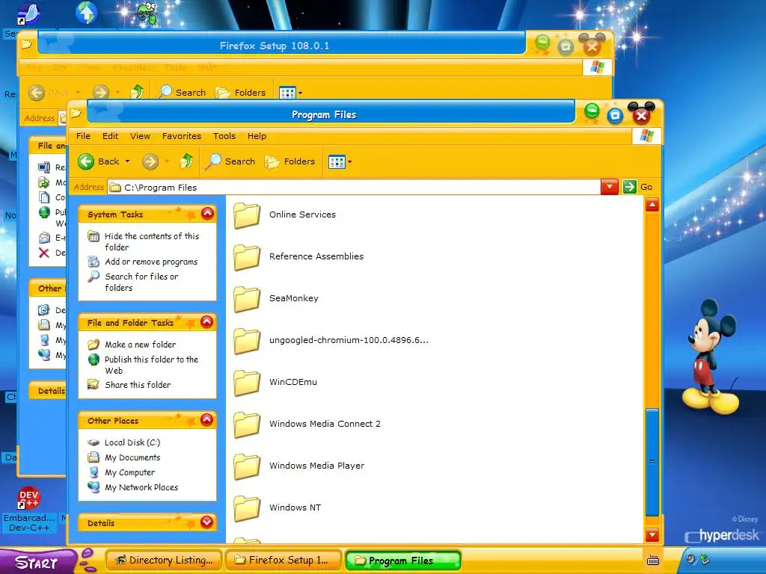Screen dimensions: 766x574
Task: Click the Windows flag logo in Program Files
Action: pos(646,136)
